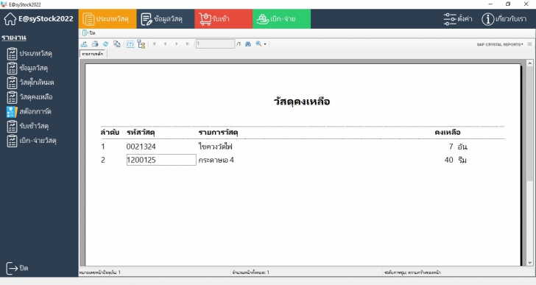The height and width of the screenshot is (285, 536).
Task: Open สต๊อกการ์ด report in sidebar
Action: tap(29, 111)
